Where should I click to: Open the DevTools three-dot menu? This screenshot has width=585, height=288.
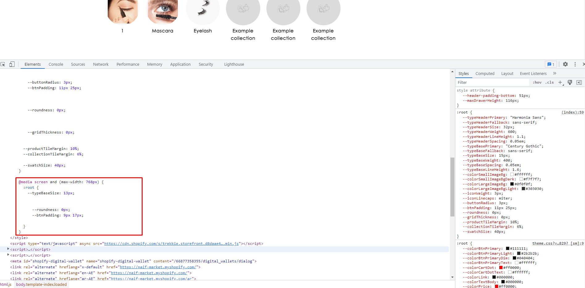[575, 64]
